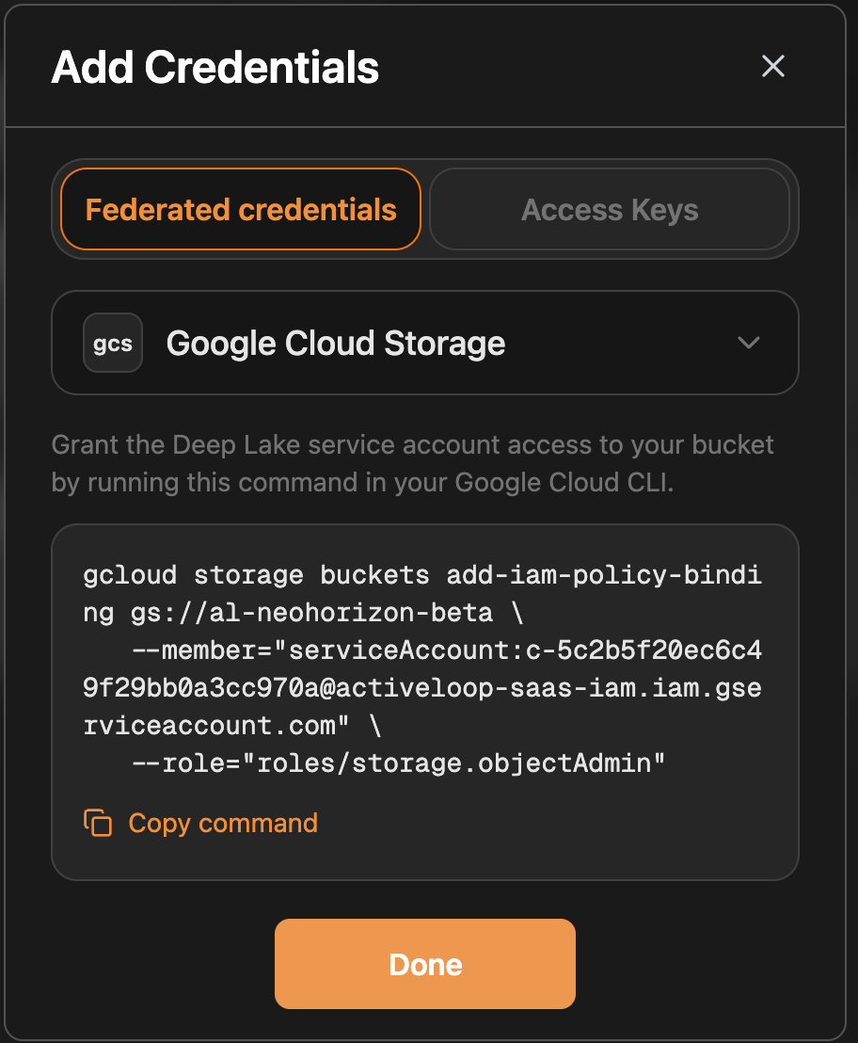Click the Copy command link text
Viewport: 858px width, 1043px height.
click(x=223, y=824)
